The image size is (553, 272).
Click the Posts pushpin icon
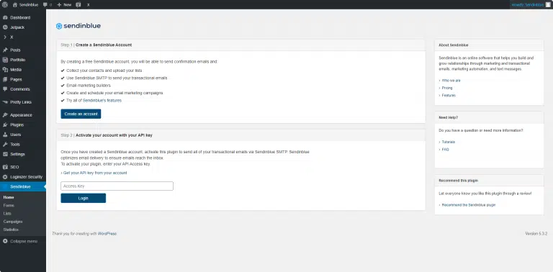[x=5, y=50]
